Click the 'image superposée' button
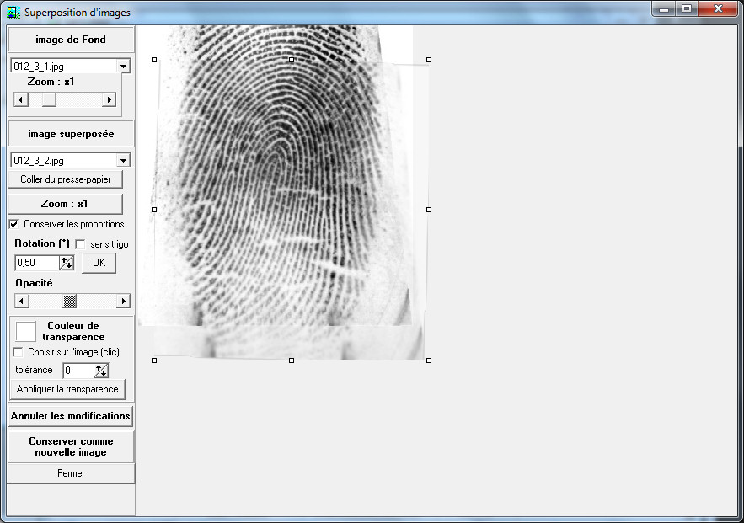The image size is (744, 523). [x=71, y=134]
